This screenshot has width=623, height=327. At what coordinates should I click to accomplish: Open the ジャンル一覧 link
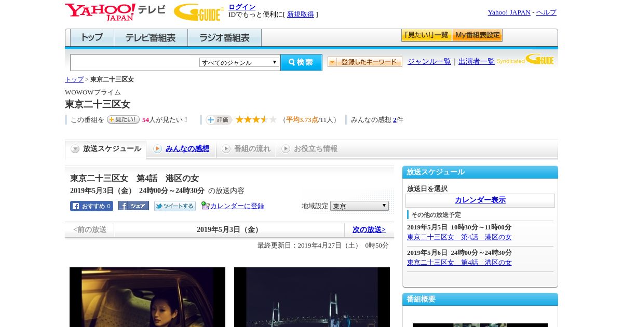(x=429, y=61)
